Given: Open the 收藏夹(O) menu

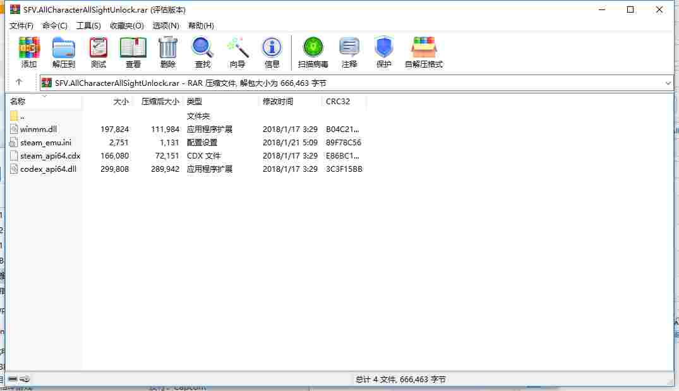Looking at the screenshot, I should click(x=127, y=25).
